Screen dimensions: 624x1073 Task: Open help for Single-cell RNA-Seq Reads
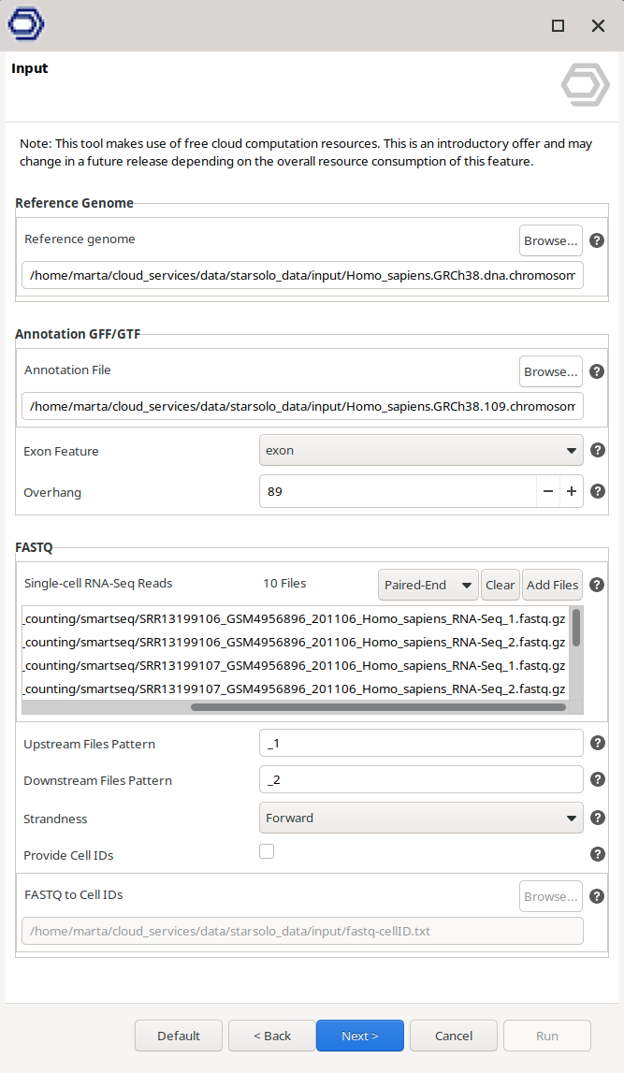pos(597,585)
